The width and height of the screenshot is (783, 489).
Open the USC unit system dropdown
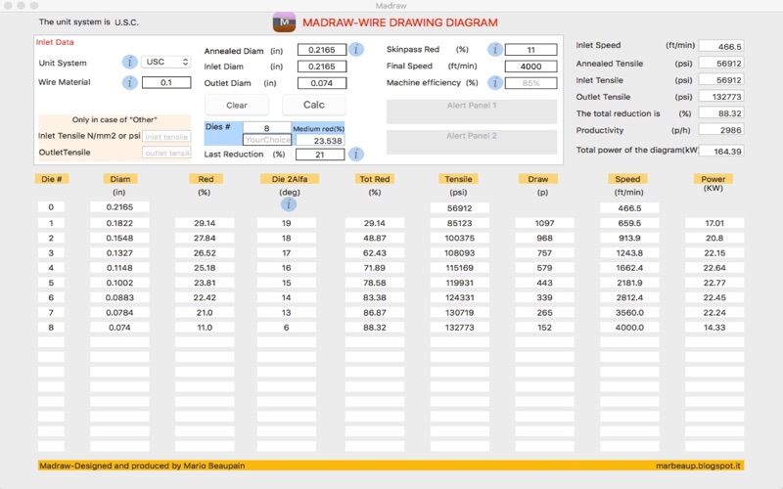click(165, 62)
